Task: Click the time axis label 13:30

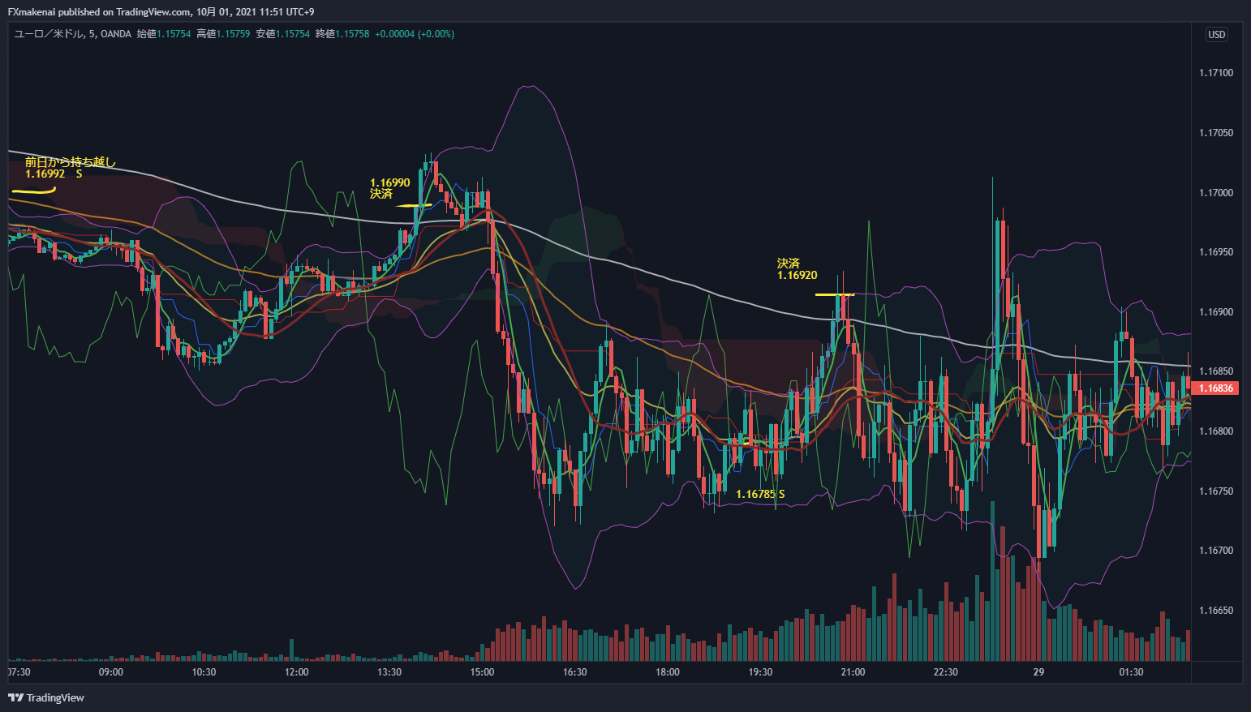Action: click(389, 672)
